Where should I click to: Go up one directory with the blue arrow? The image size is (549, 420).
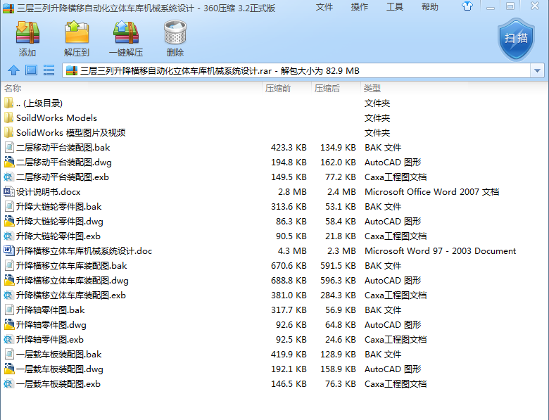click(13, 70)
